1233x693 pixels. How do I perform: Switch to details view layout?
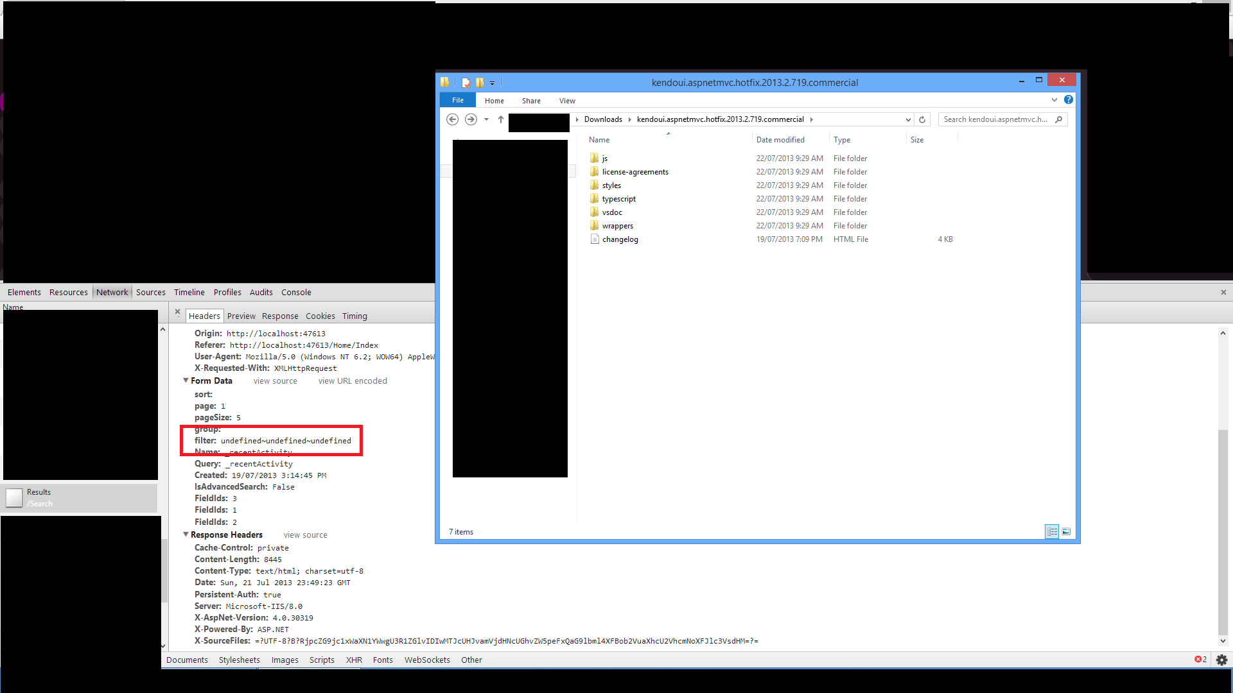coord(1052,531)
